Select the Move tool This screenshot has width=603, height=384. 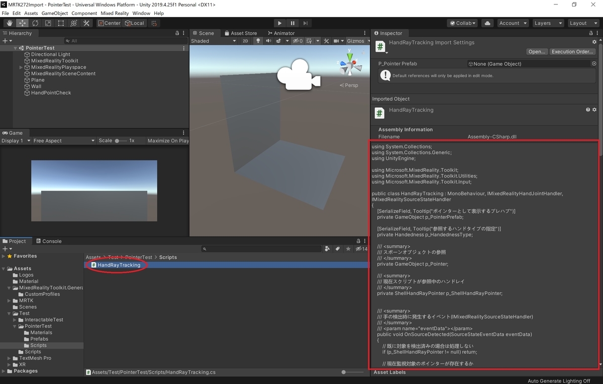[x=23, y=23]
